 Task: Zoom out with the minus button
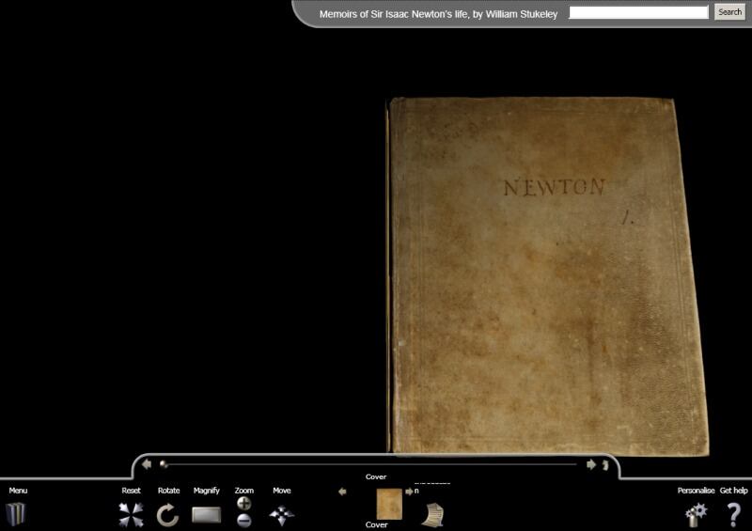pyautogui.click(x=243, y=521)
